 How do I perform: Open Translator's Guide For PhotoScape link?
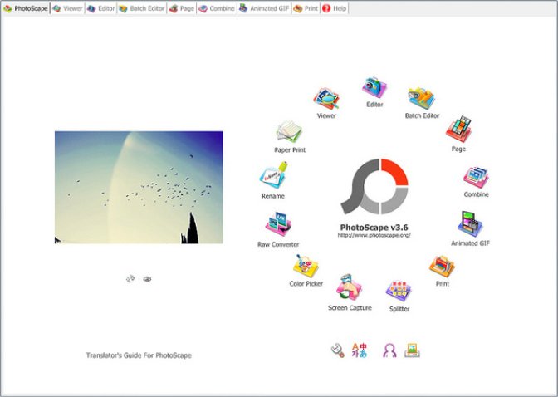pos(139,355)
